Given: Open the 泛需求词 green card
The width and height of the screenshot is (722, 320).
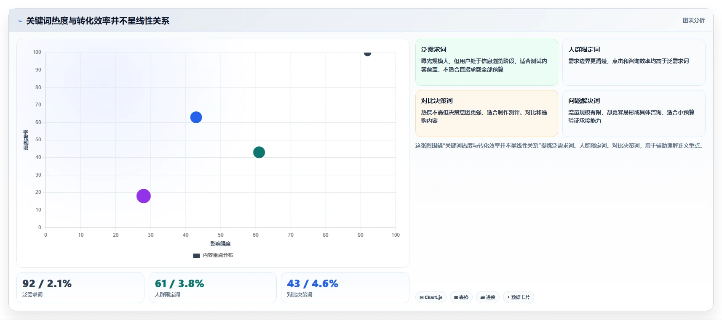Looking at the screenshot, I should point(487,62).
